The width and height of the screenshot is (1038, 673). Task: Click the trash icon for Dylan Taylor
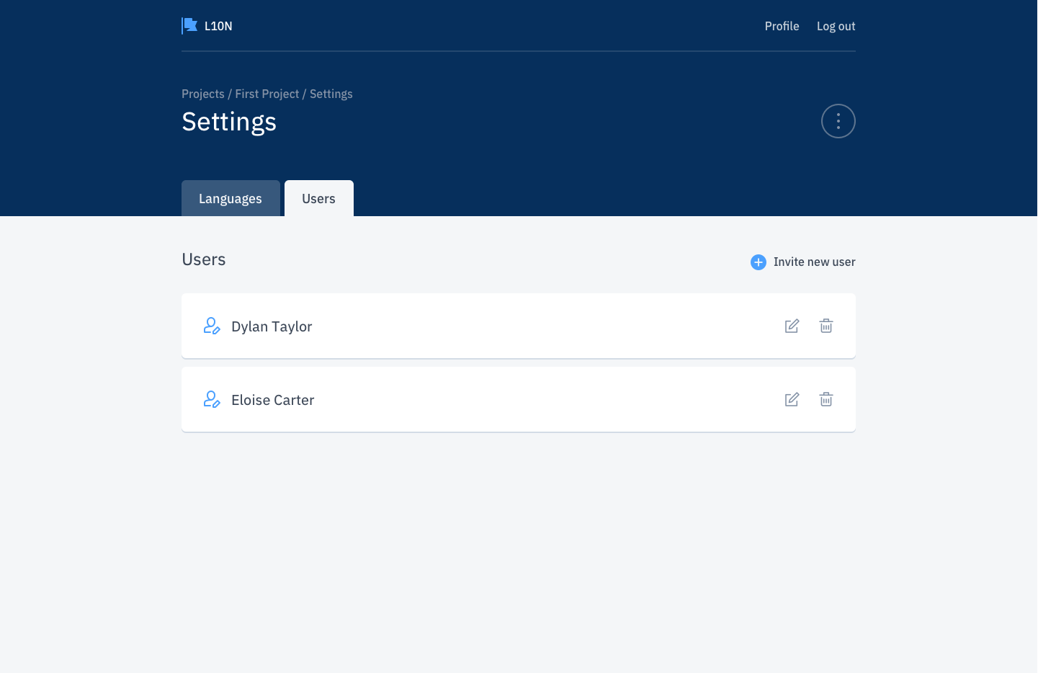tap(826, 326)
